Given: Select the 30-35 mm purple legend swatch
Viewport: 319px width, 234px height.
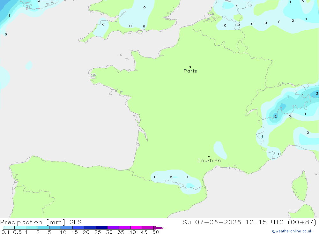Looking at the screenshot, I should click(x=113, y=228).
